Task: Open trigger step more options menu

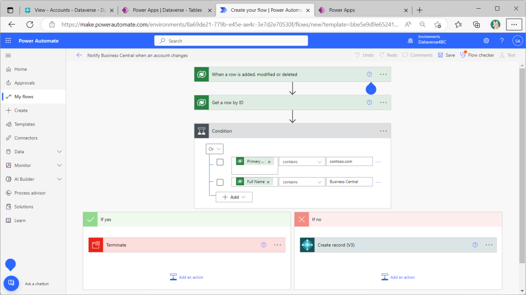Action: 383,74
